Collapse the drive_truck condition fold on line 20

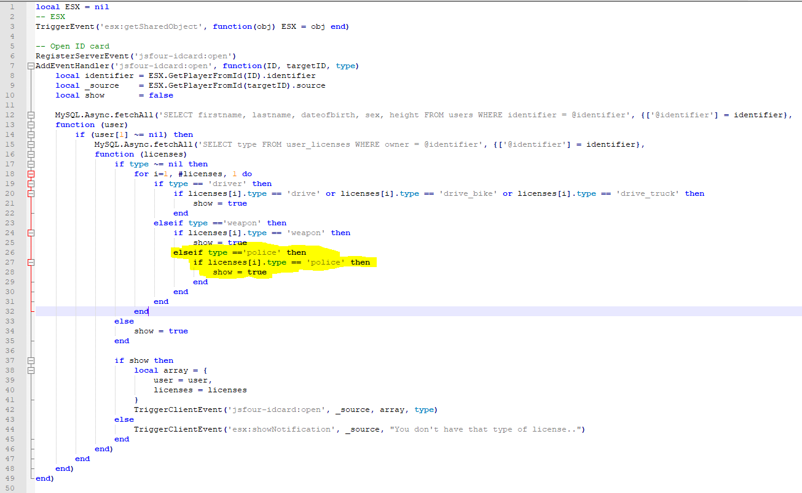click(x=31, y=193)
